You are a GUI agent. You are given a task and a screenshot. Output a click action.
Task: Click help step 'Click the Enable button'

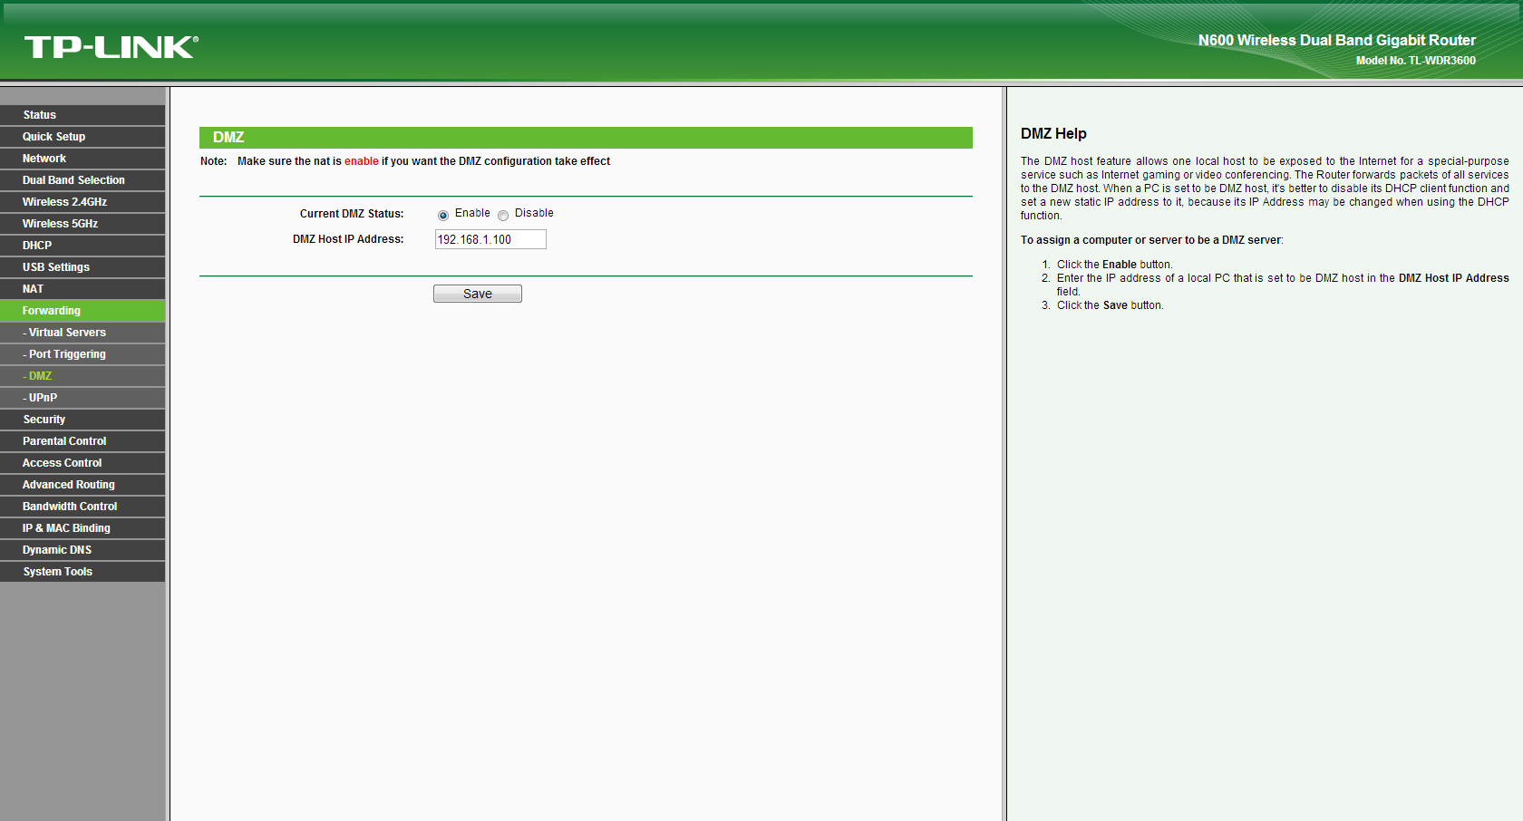(1115, 265)
